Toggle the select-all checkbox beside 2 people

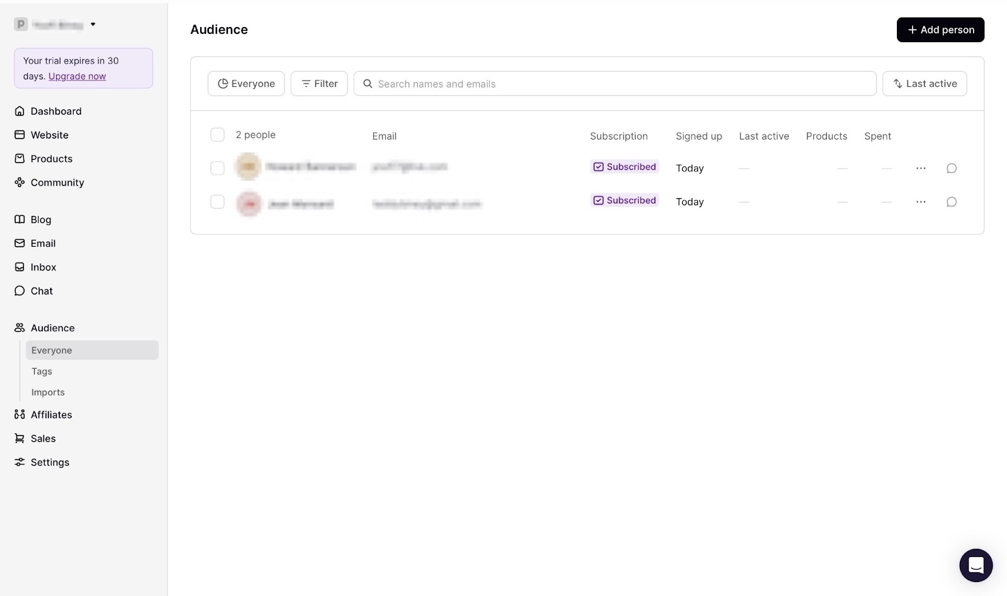(x=217, y=135)
